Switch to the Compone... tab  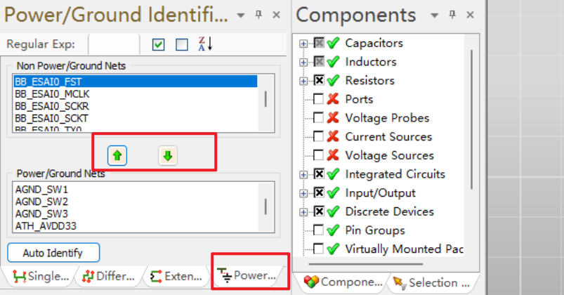click(x=342, y=282)
